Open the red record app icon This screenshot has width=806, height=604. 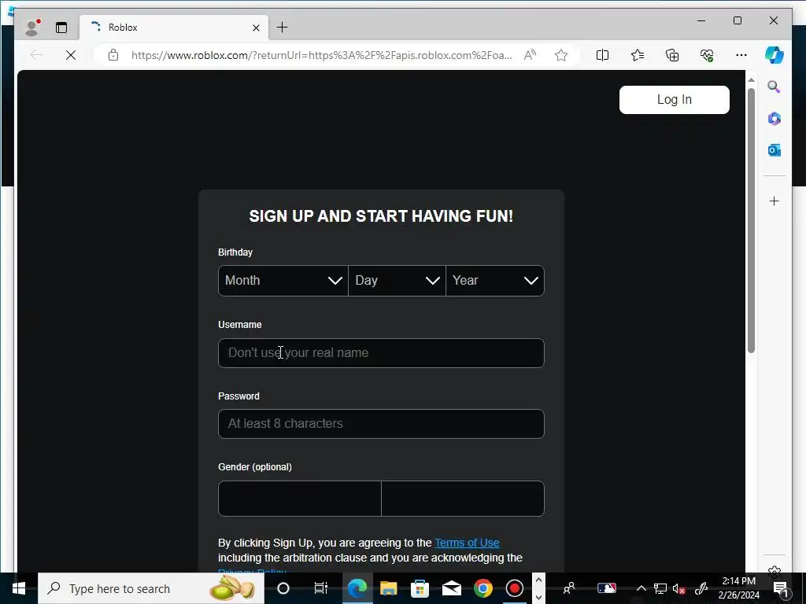(x=515, y=588)
